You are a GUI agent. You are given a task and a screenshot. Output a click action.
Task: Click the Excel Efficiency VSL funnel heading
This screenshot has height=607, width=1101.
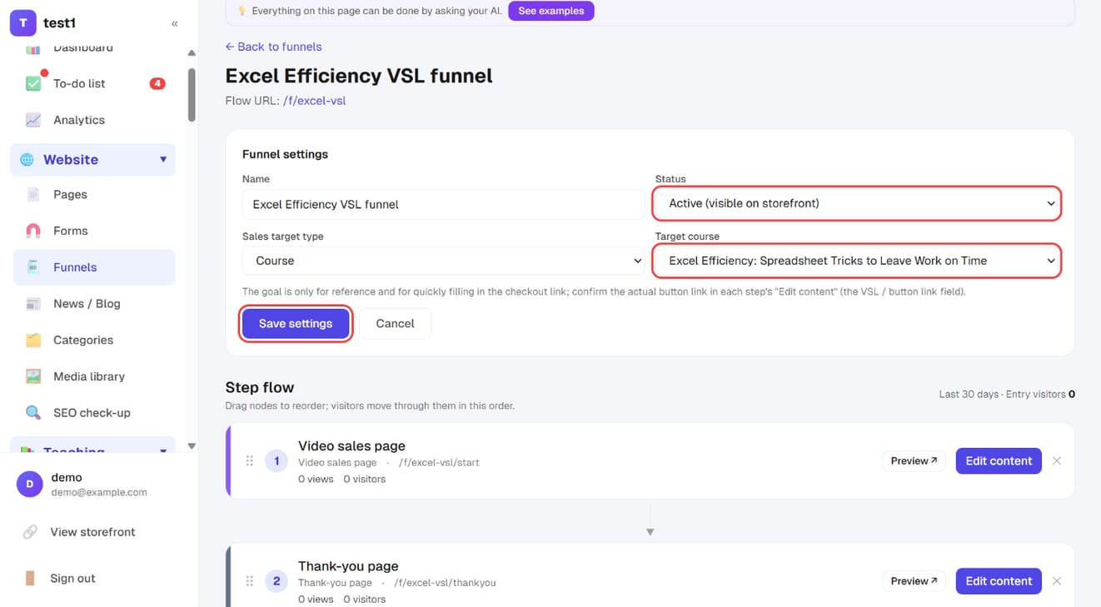pos(359,76)
